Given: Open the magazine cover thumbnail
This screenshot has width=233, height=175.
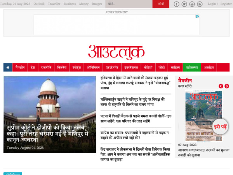Looking at the screenshot, I should point(204,116).
